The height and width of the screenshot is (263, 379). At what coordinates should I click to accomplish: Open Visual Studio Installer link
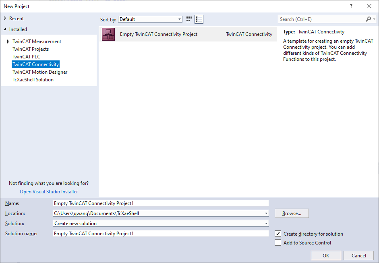(x=49, y=192)
